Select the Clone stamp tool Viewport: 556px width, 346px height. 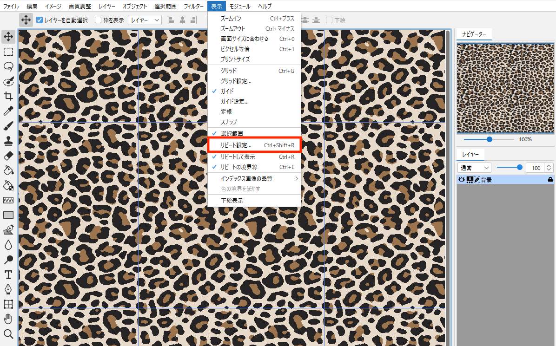click(8, 140)
